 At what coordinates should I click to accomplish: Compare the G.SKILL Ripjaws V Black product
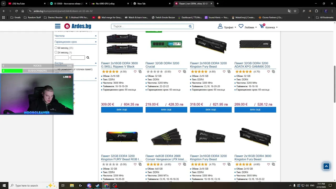pos(140,72)
